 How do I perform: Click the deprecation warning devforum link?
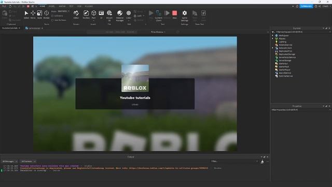click(169, 168)
